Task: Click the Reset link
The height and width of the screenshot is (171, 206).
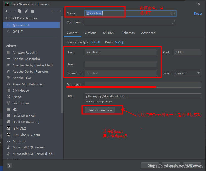Action: click(198, 14)
